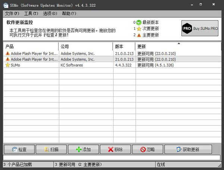This screenshot has width=224, height=170.
Task: Click Adobe Systems, Inc. in first row
Action: 78,53
